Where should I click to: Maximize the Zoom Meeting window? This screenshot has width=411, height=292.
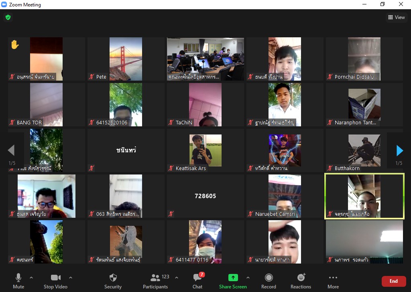(x=383, y=4)
